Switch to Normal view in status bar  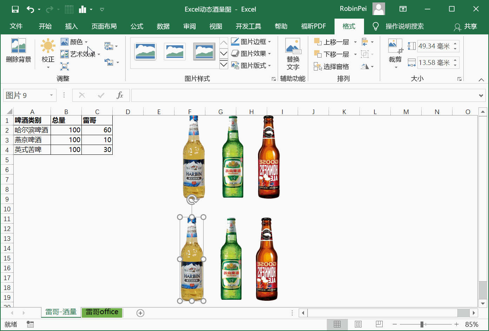(337, 324)
